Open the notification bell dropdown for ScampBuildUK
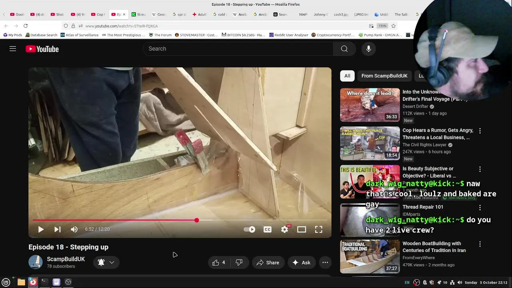Image resolution: width=512 pixels, height=288 pixels. pos(106,262)
